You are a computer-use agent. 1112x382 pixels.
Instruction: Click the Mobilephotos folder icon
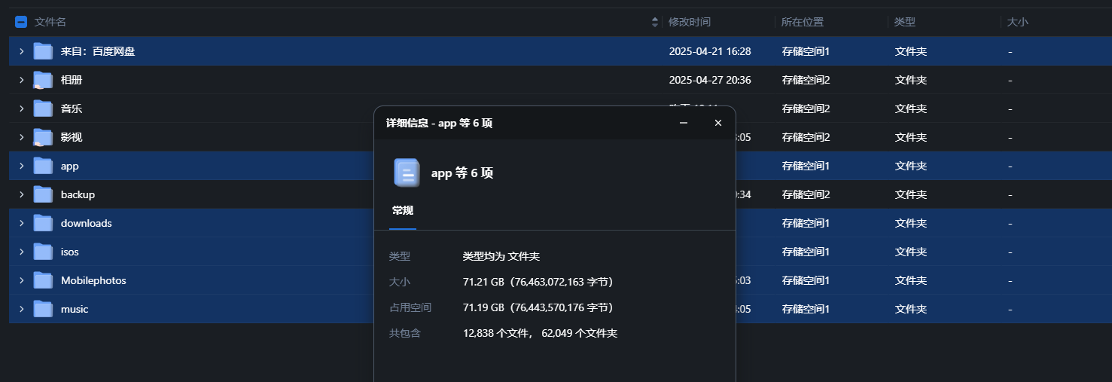coord(43,280)
